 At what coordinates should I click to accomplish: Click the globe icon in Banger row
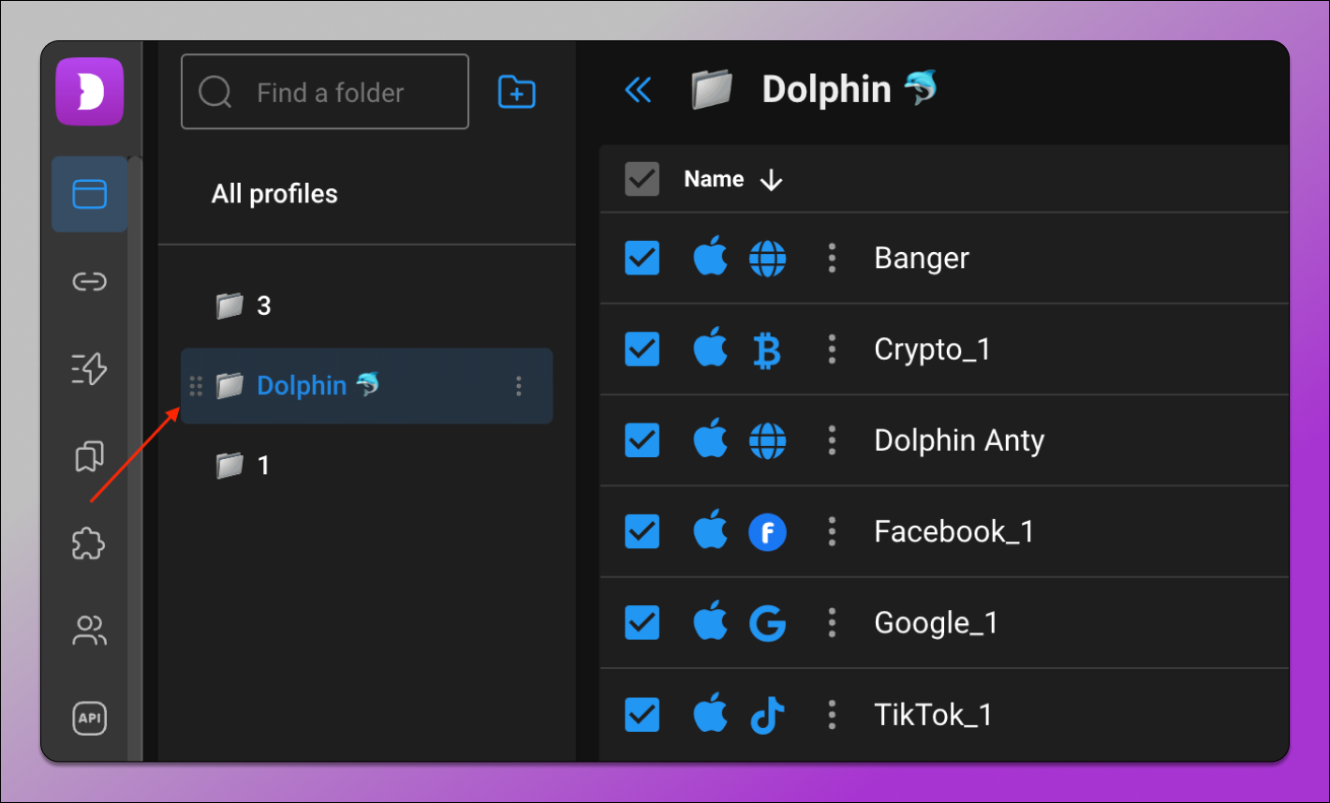[x=768, y=259]
